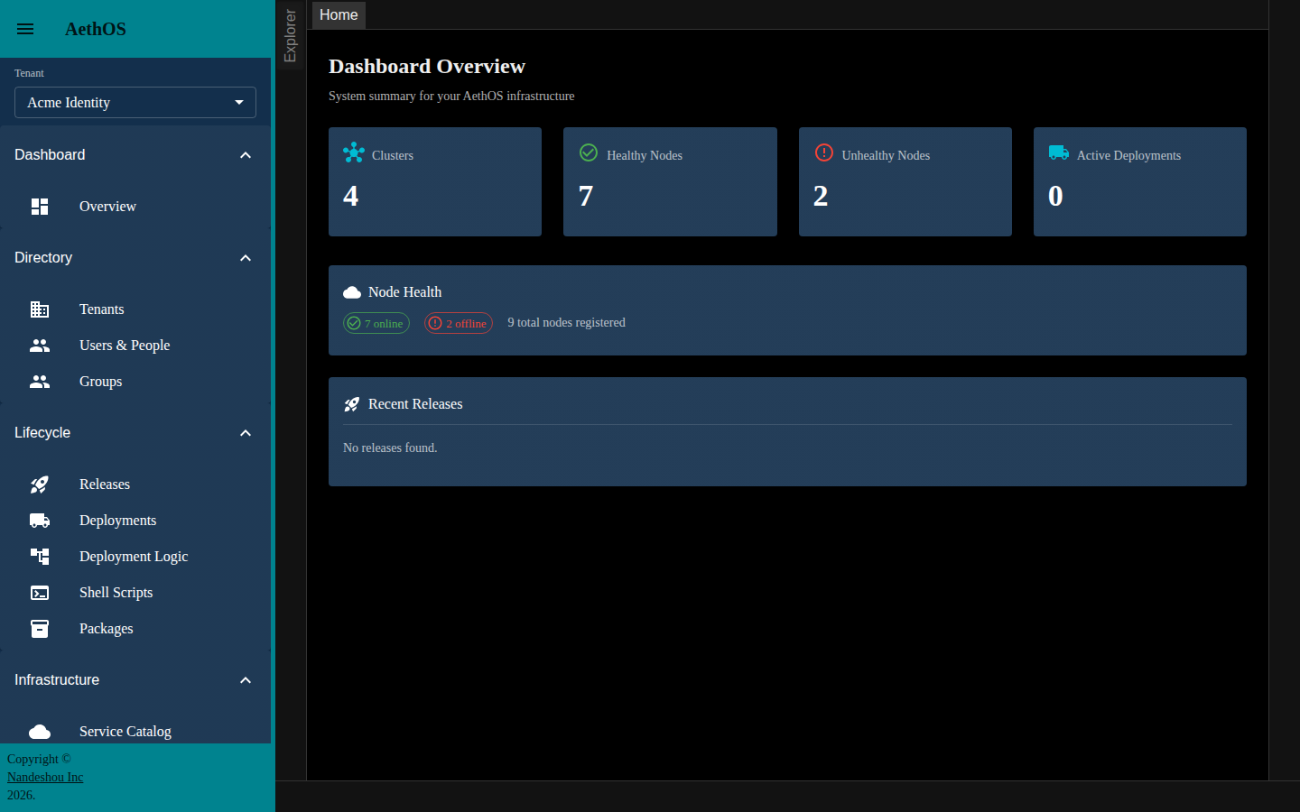Click the Directory section header label
Image resolution: width=1300 pixels, height=812 pixels.
click(x=43, y=258)
